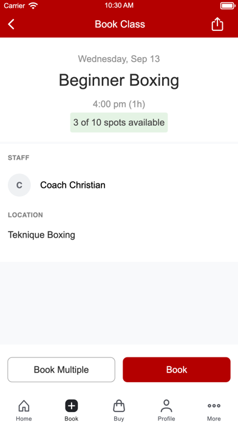Tap the Book Class header title
The image size is (238, 423).
[x=120, y=24]
